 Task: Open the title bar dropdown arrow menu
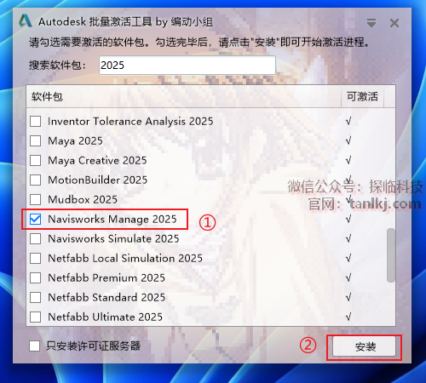tap(371, 23)
